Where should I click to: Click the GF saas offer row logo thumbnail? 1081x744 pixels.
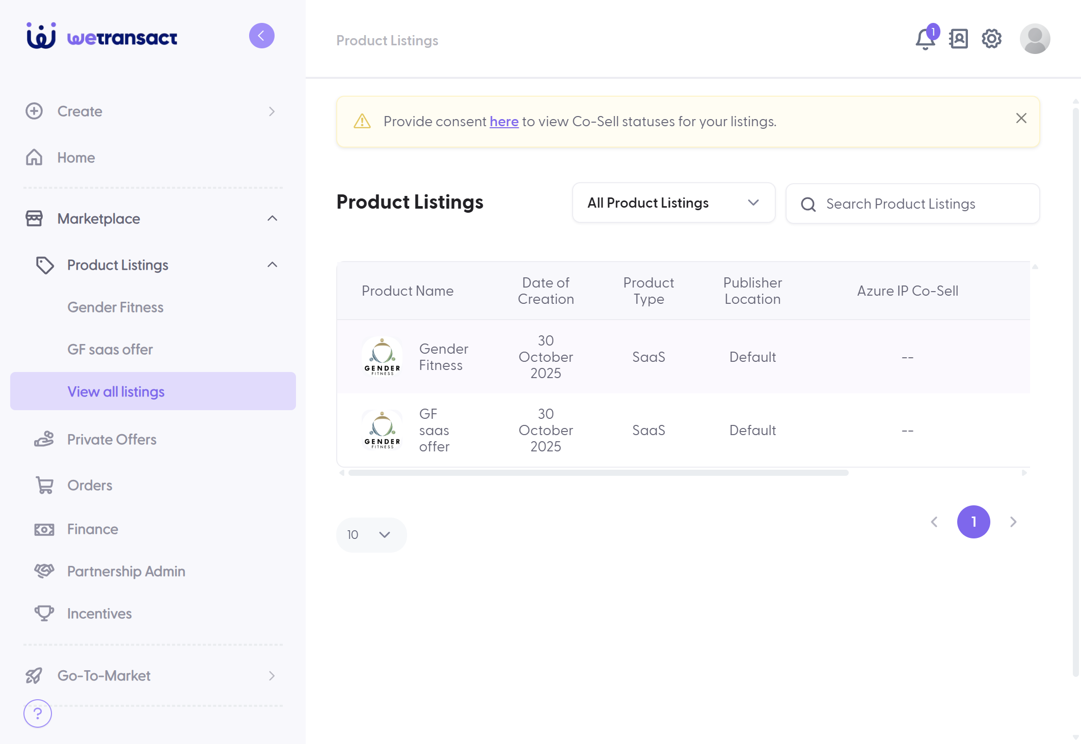(x=382, y=430)
